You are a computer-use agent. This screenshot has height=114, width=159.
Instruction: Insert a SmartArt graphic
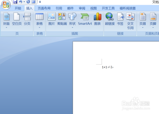click(85, 19)
